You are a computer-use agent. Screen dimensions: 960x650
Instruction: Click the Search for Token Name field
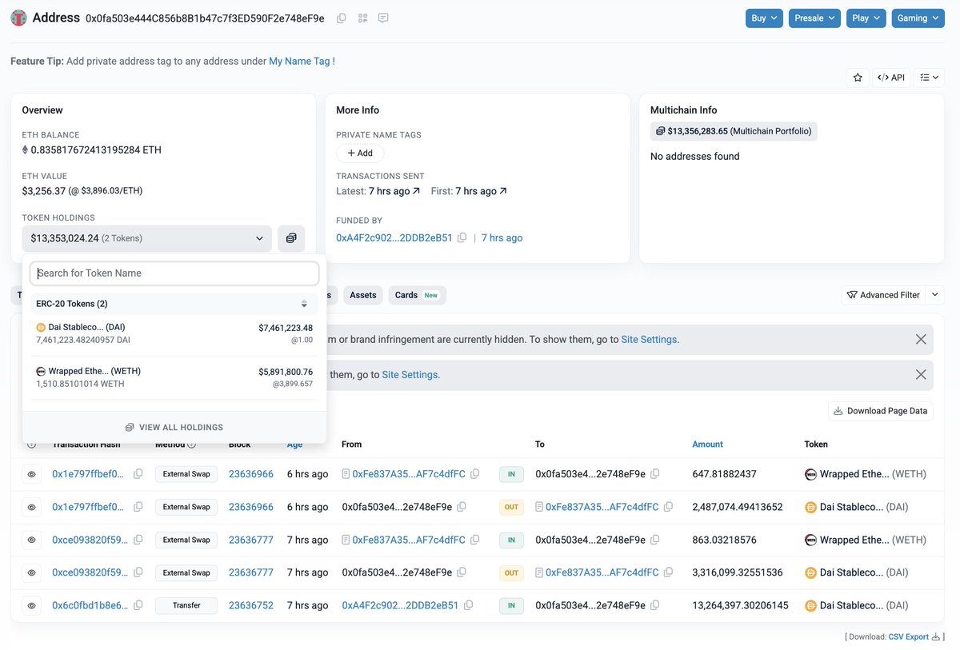[174, 273]
